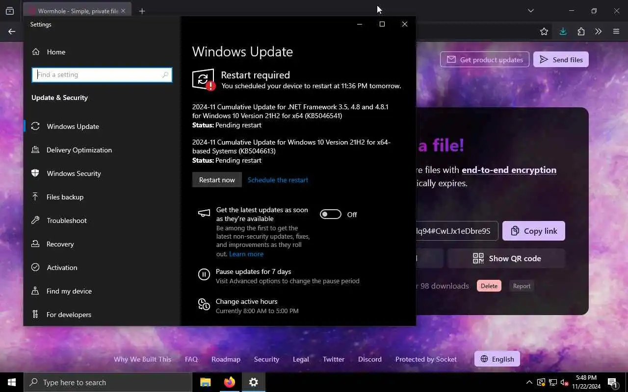The height and width of the screenshot is (392, 628).
Task: Click Show QR code button
Action: coord(506,258)
